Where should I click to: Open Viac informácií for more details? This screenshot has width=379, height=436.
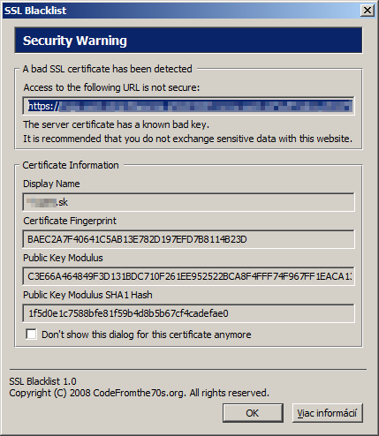click(x=327, y=413)
